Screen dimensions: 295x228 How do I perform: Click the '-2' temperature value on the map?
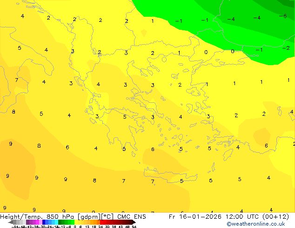(286, 48)
